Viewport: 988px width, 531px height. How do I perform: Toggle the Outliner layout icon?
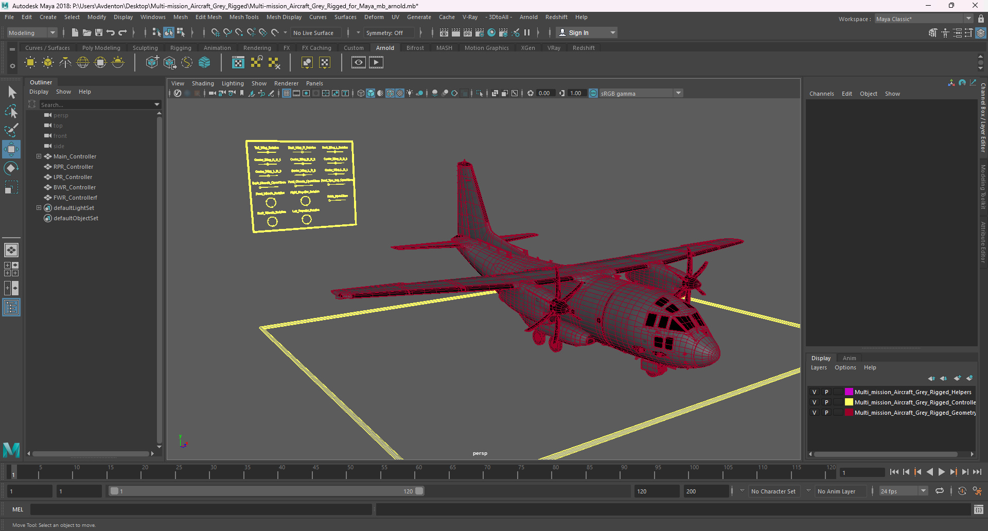pos(11,308)
